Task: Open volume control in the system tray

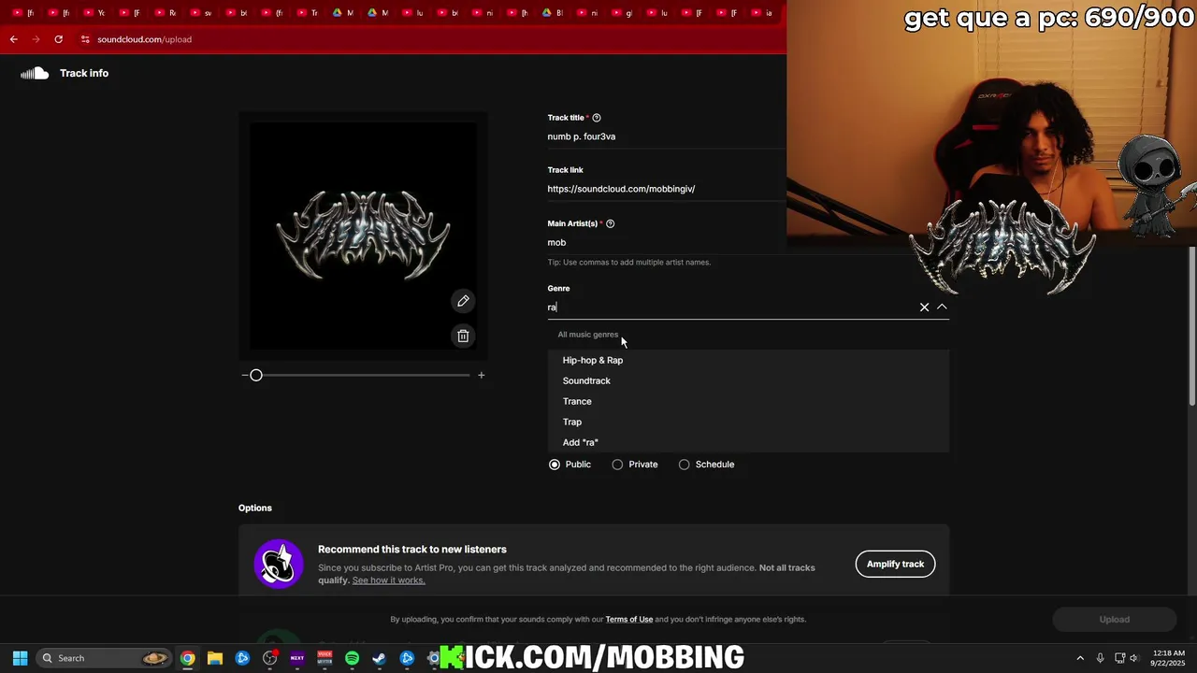Action: (1133, 658)
